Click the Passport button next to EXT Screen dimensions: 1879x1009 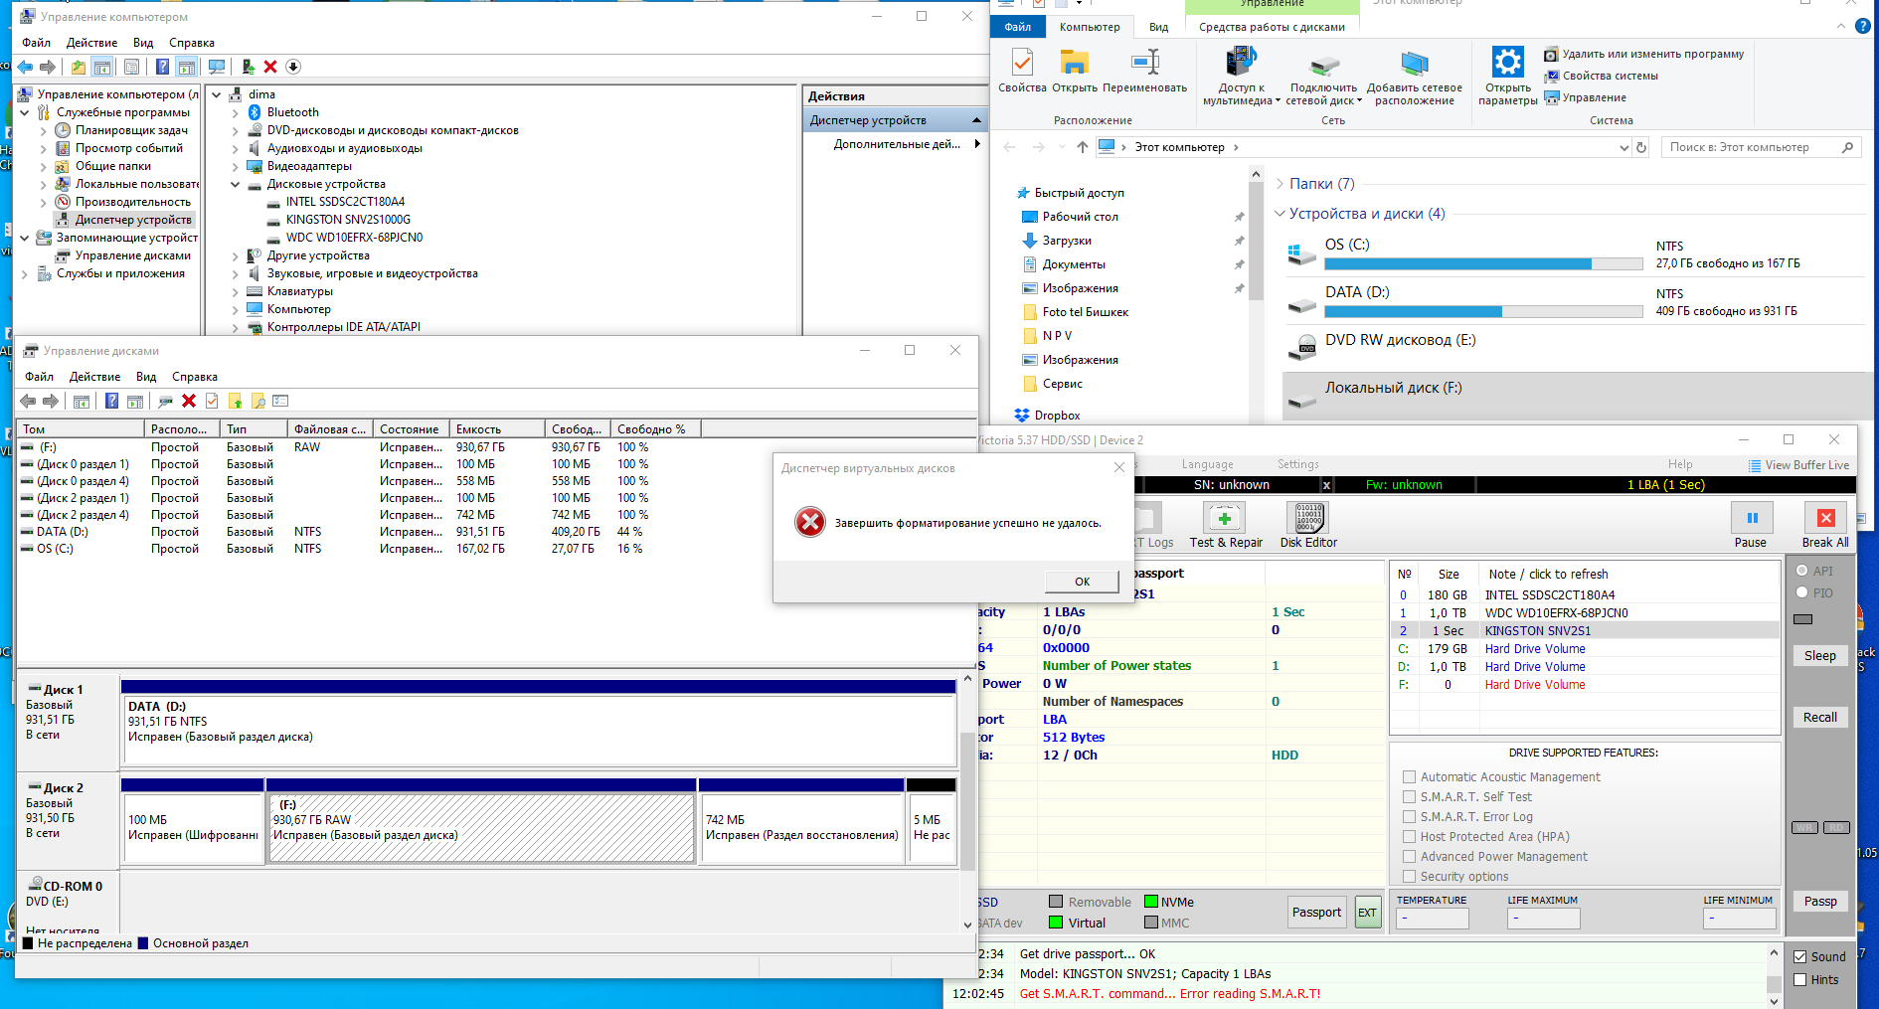[1316, 913]
